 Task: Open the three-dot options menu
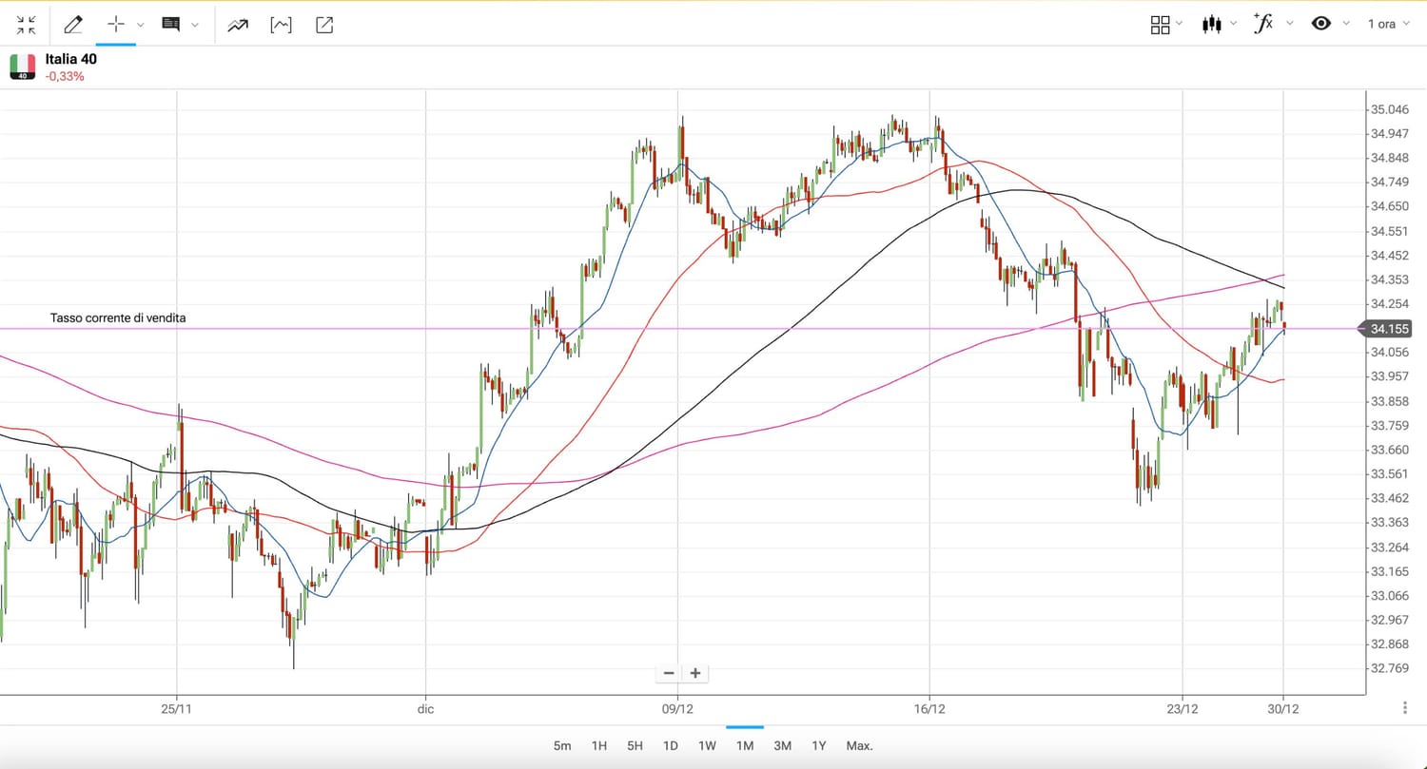pos(1405,708)
